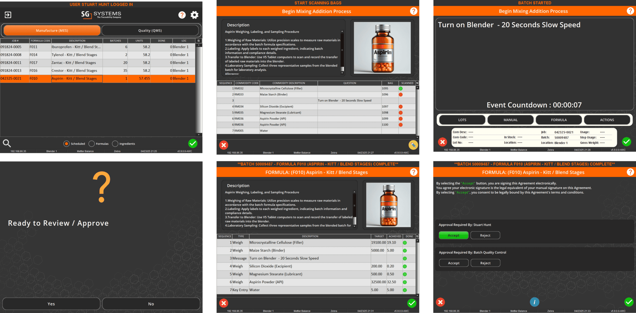
Task: Click Reject for Batch Quality Control approval
Action: point(485,263)
